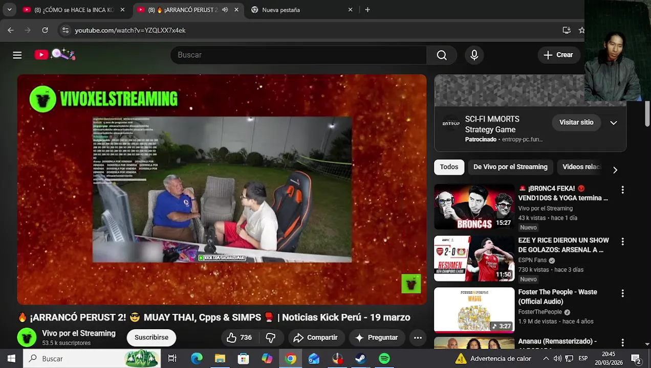Dislike the video
This screenshot has height=368, width=651.
[x=271, y=337]
